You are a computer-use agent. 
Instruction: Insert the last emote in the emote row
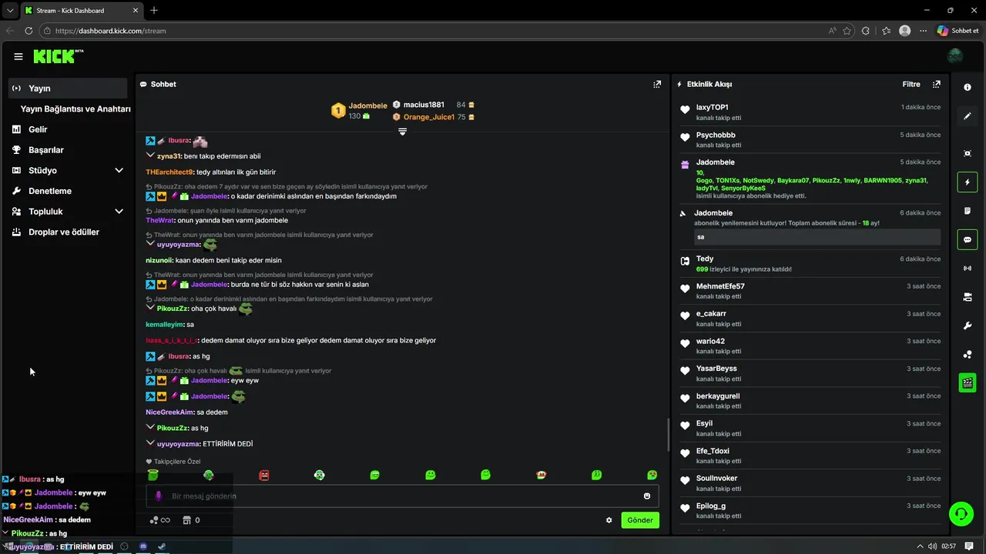pyautogui.click(x=652, y=475)
